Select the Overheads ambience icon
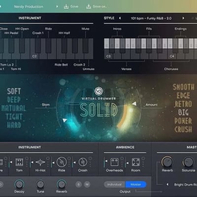The width and height of the screenshot is (197, 197). (x=114, y=162)
